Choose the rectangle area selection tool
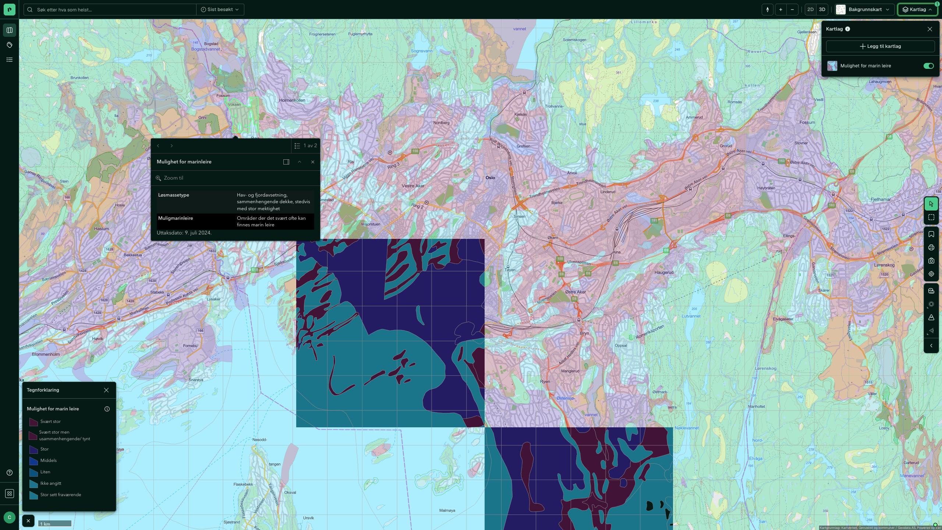 point(931,218)
